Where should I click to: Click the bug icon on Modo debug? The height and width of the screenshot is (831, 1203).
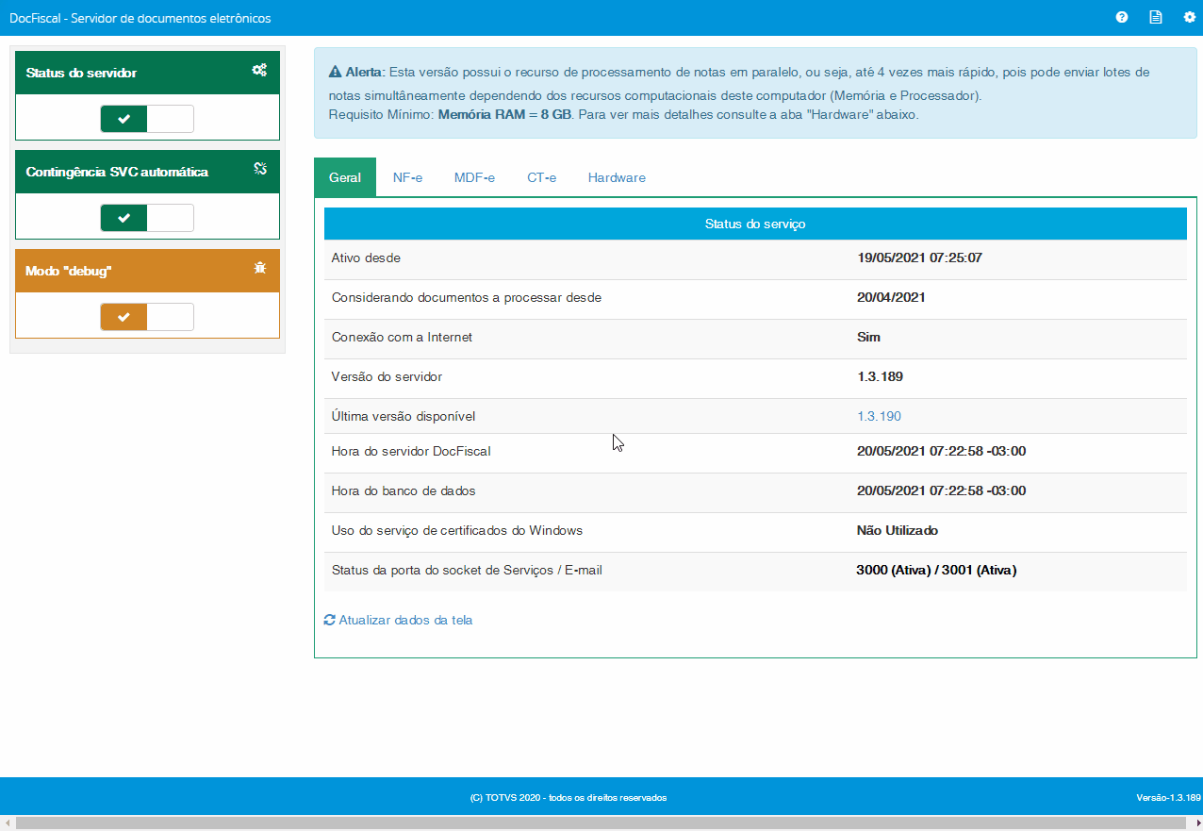click(261, 268)
